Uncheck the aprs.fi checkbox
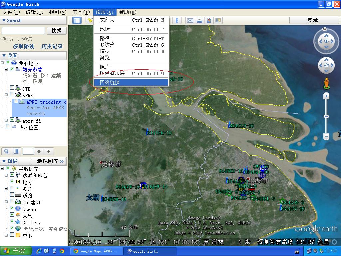 point(12,120)
